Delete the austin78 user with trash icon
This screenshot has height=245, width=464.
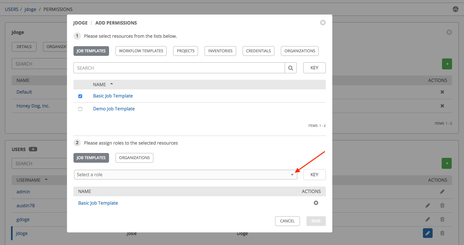pos(442,205)
